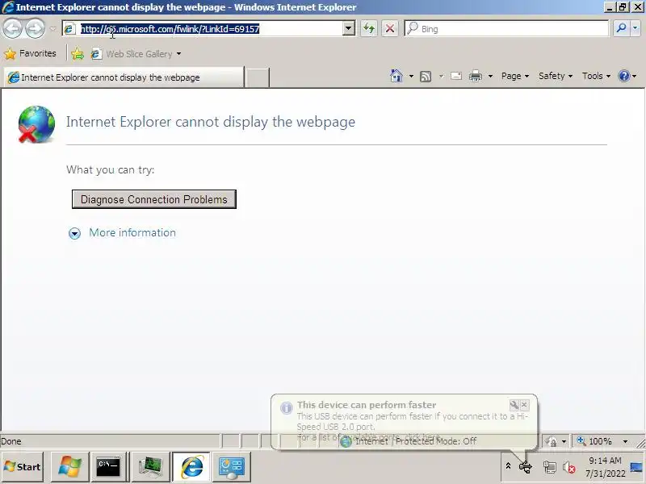The image size is (646, 484).
Task: Open the search provider dropdown arrow
Action: click(x=636, y=28)
